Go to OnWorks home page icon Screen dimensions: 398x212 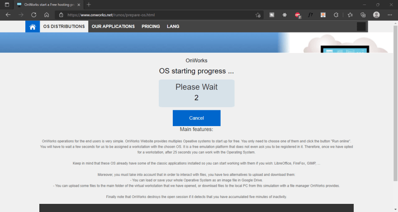pyautogui.click(x=33, y=26)
